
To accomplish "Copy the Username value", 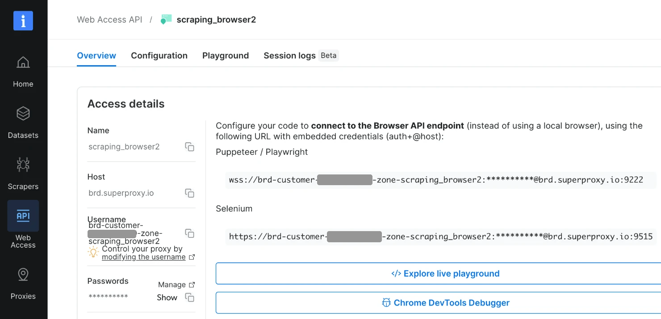I will pos(190,233).
